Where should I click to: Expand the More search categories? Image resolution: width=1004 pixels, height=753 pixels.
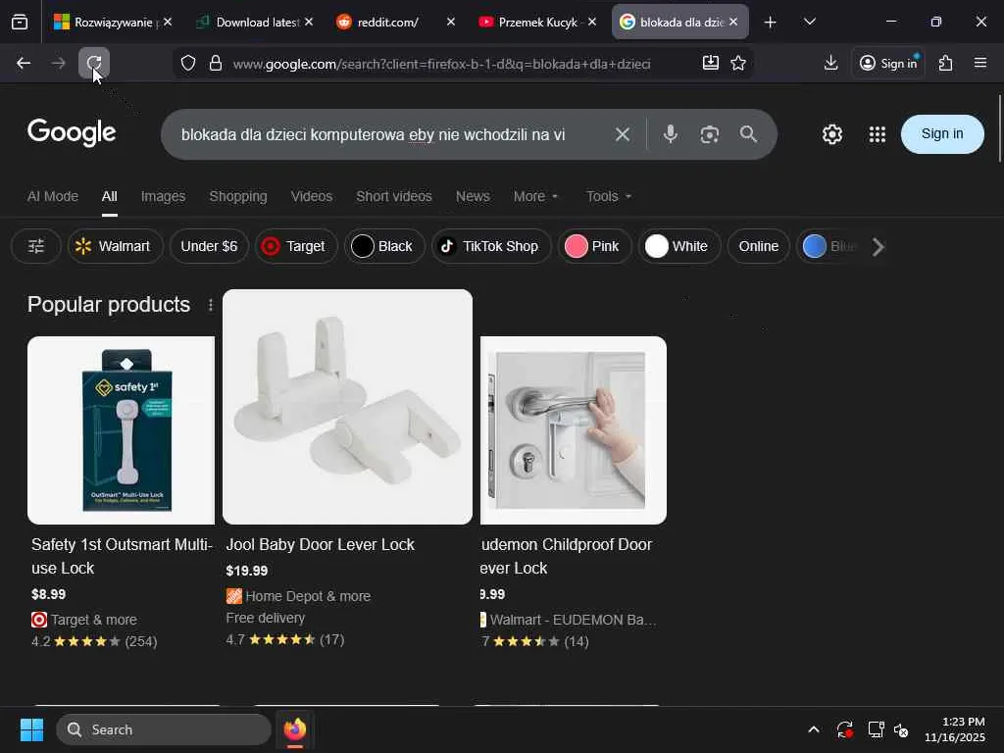coord(535,196)
